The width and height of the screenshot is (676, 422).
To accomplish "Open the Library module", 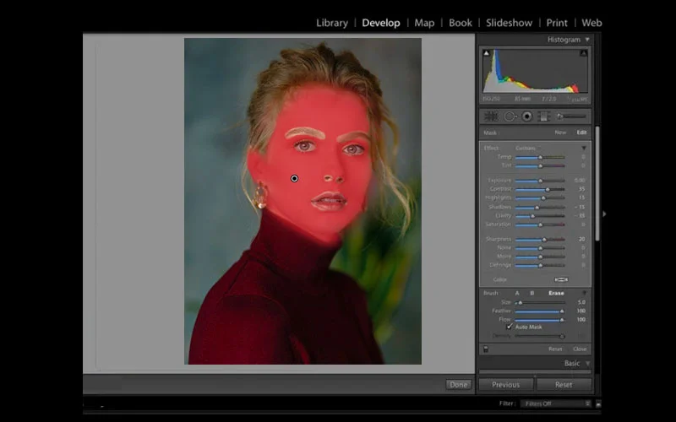I will point(331,23).
